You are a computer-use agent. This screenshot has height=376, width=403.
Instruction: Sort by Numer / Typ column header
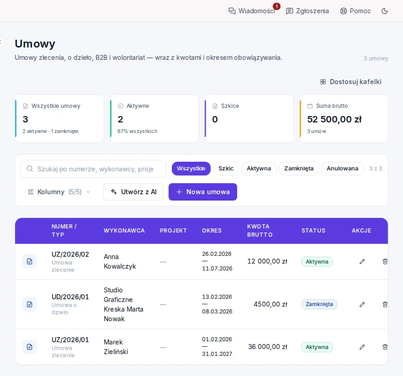64,231
